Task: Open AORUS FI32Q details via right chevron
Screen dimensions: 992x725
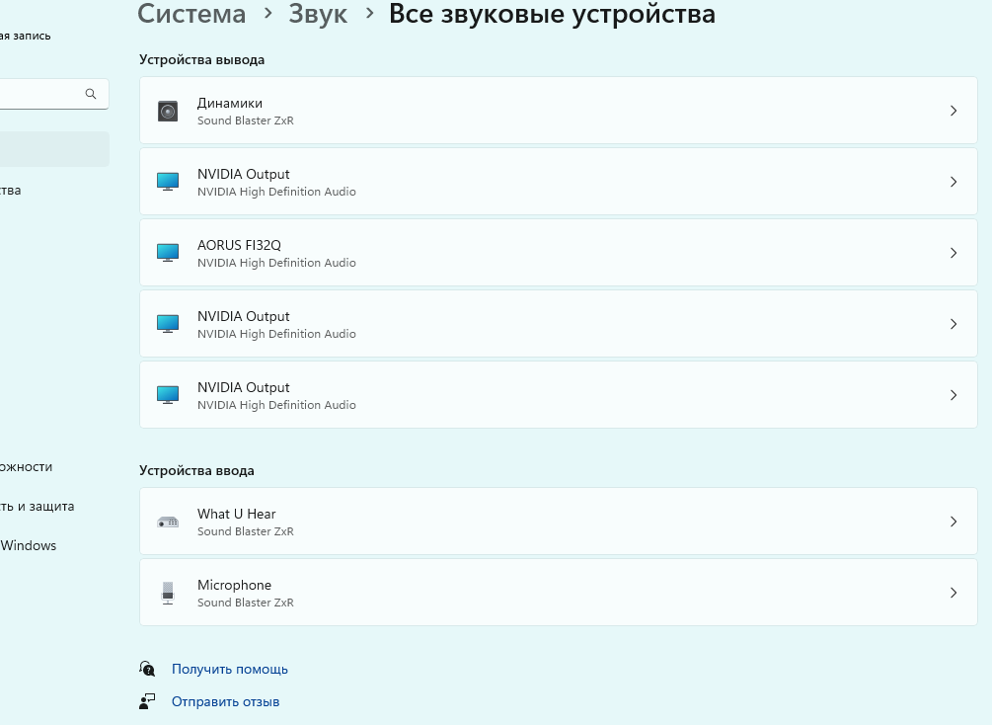Action: point(954,253)
